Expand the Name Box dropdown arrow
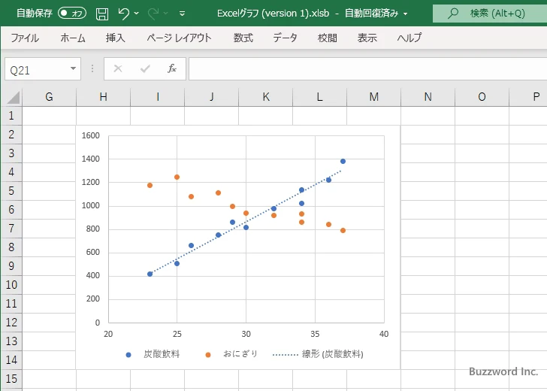 73,68
